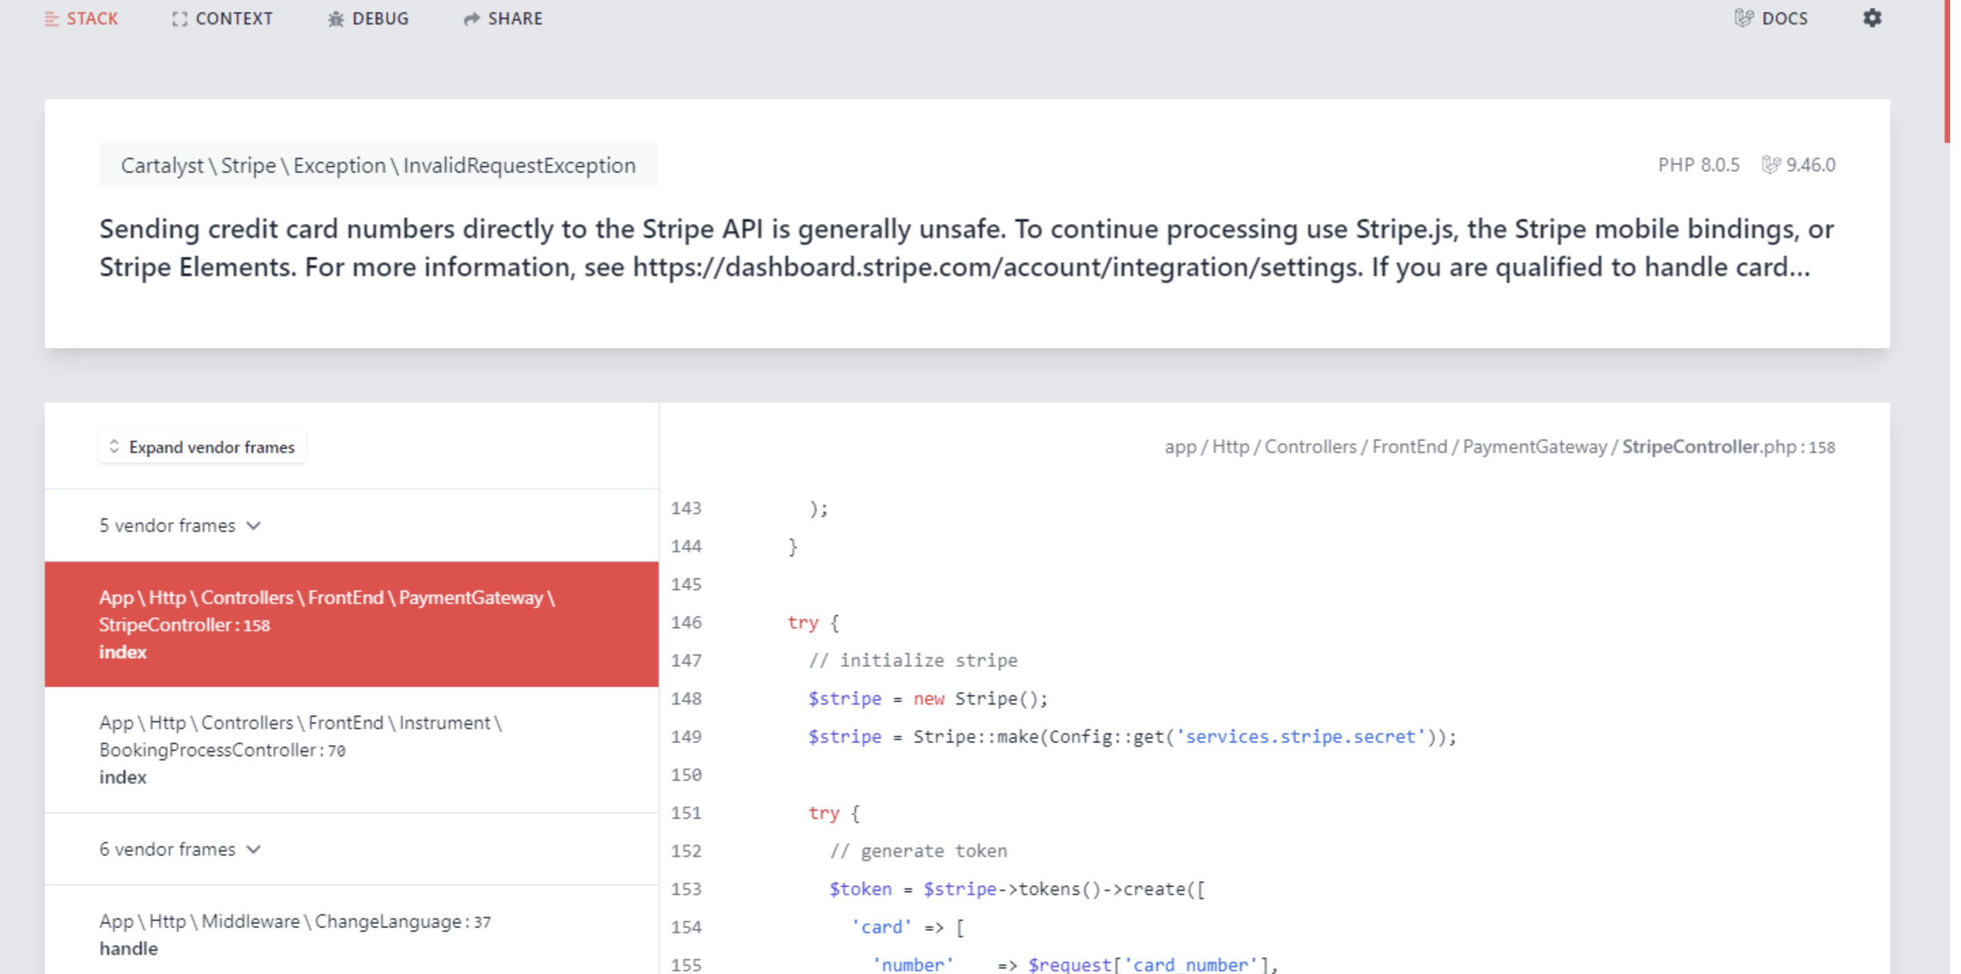Open the settings gear
This screenshot has height=974, width=1961.
[x=1872, y=18]
